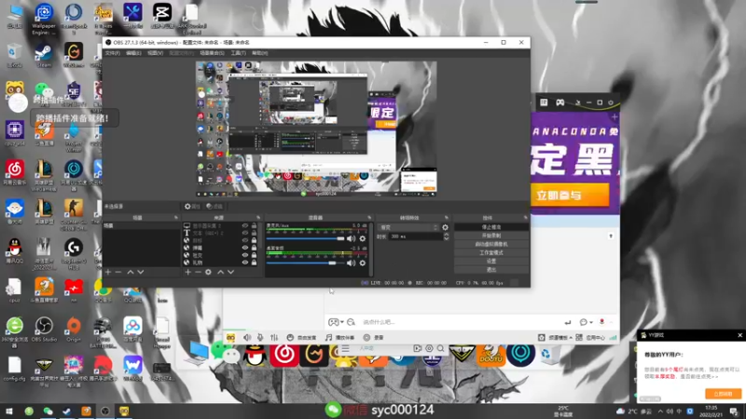Open the 场景集合 menu in OBS

213,53
